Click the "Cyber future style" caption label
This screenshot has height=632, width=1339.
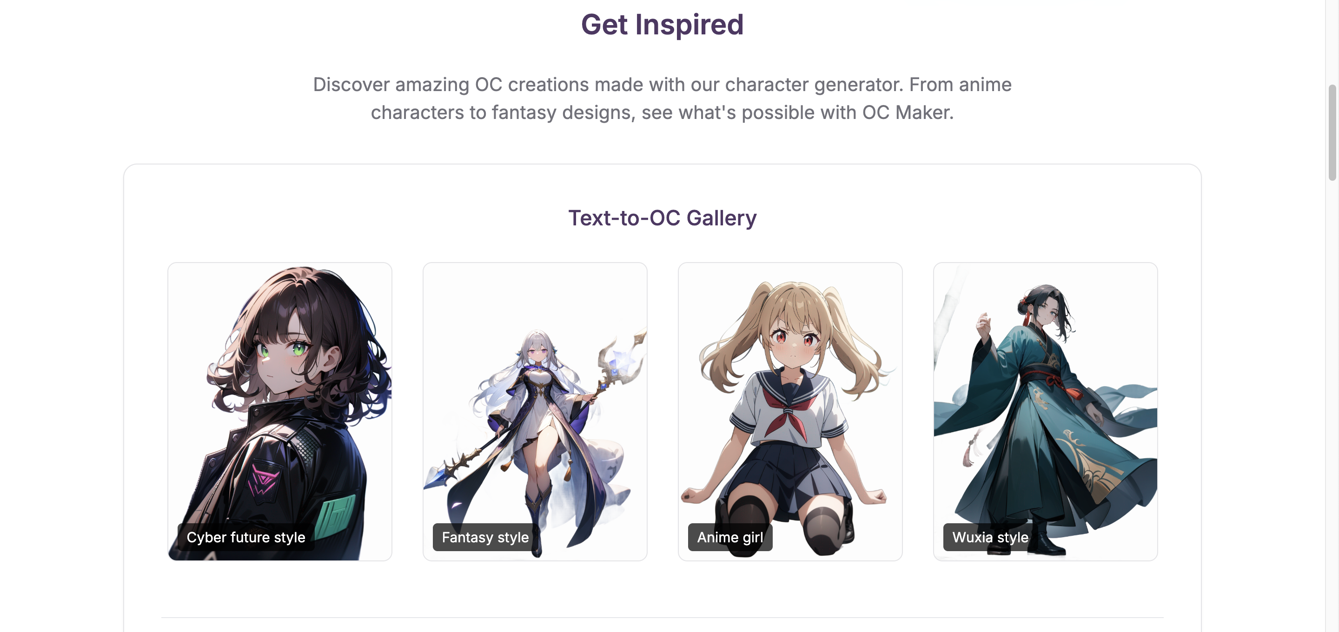tap(246, 537)
